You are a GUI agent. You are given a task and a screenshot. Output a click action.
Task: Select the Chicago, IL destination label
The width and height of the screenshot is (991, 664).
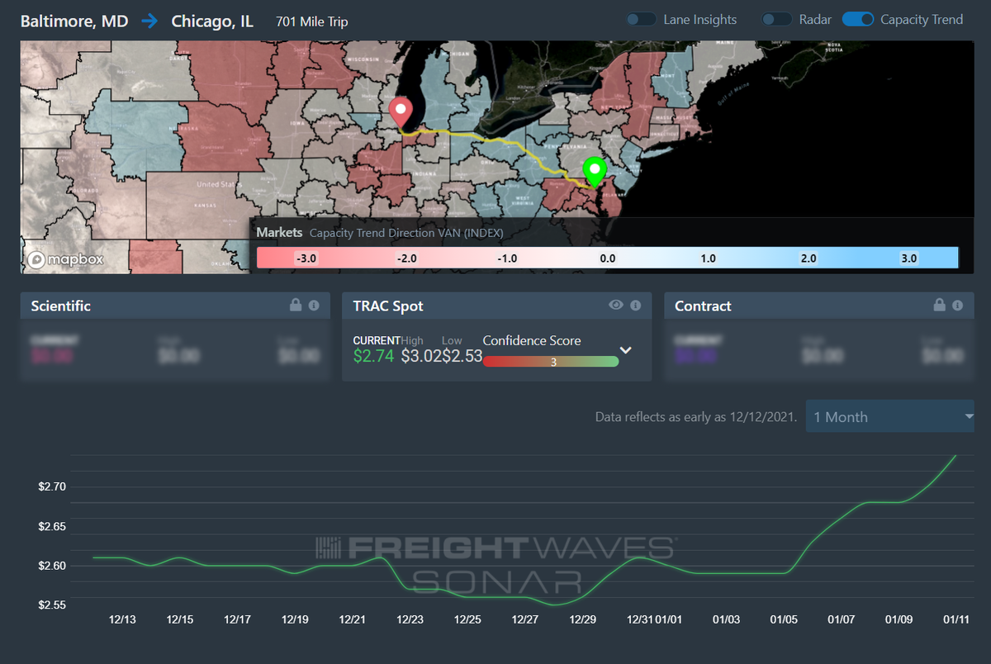click(212, 21)
